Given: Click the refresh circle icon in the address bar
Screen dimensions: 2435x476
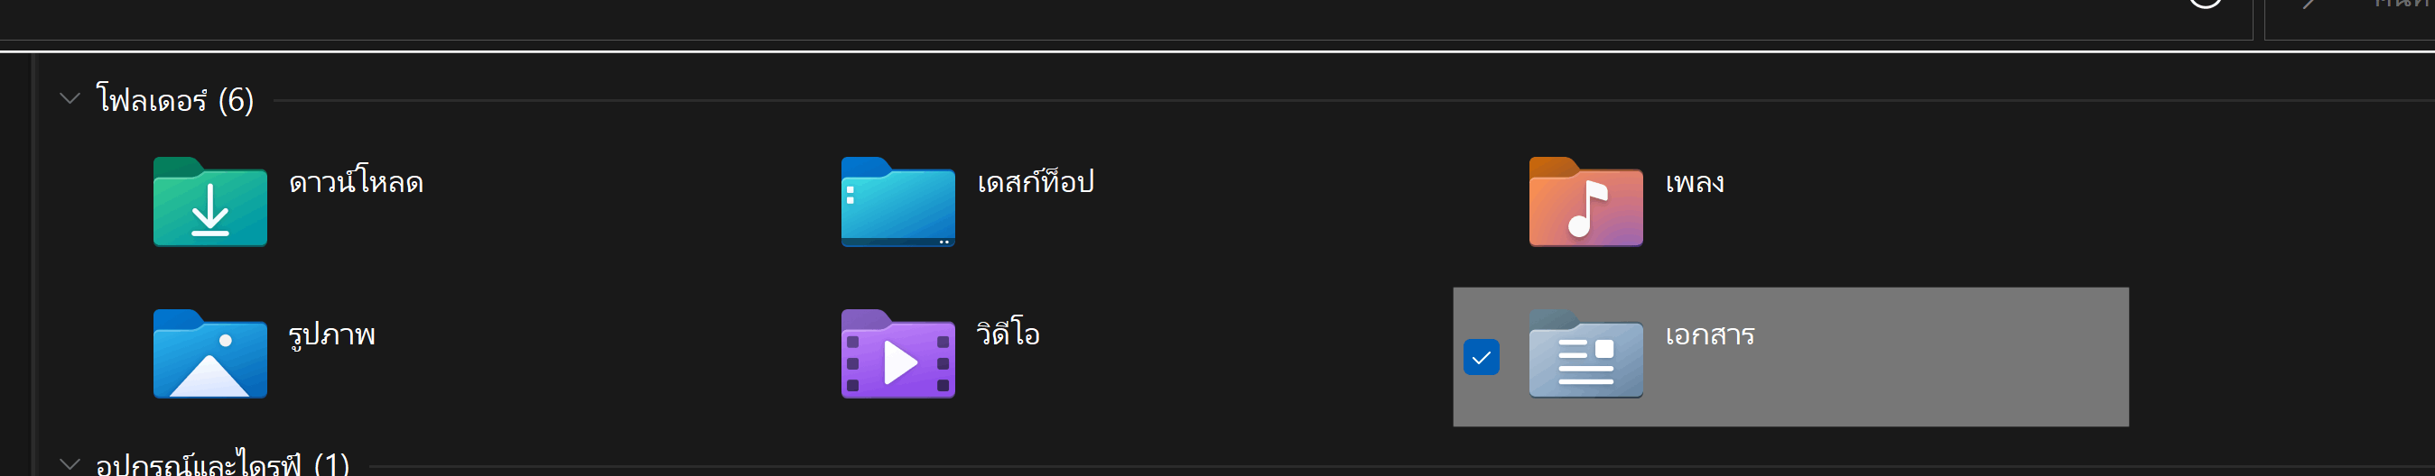Looking at the screenshot, I should click(2206, 4).
